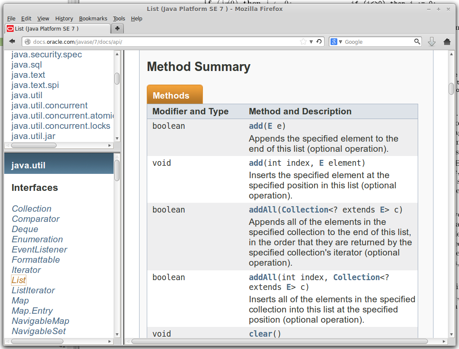Open the Bookmarks menu
459x349 pixels.
pos(93,18)
